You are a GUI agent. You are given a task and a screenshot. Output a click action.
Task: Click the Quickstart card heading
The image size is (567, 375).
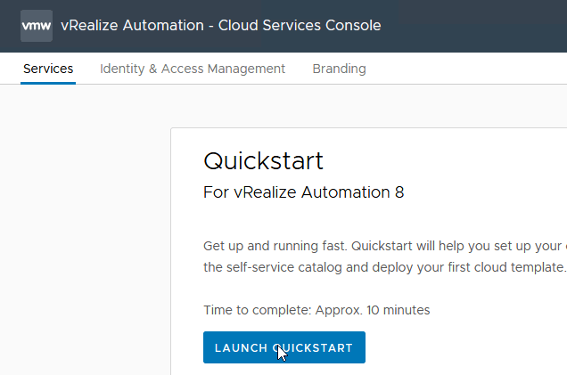tap(263, 161)
